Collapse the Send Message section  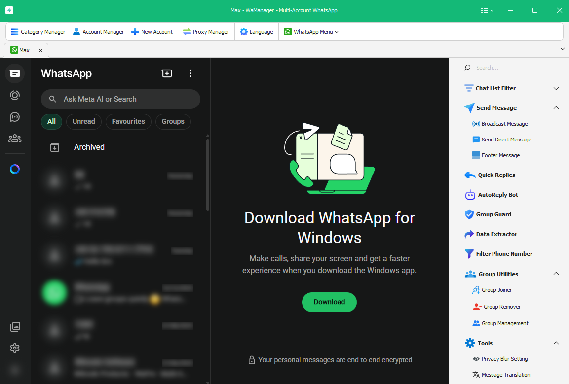tap(556, 108)
